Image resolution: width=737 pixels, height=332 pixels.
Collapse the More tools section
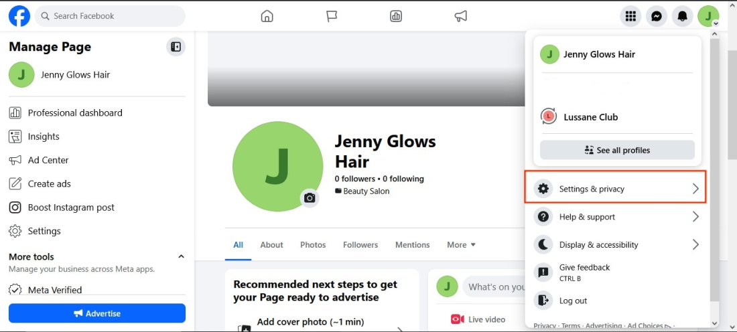click(x=181, y=256)
